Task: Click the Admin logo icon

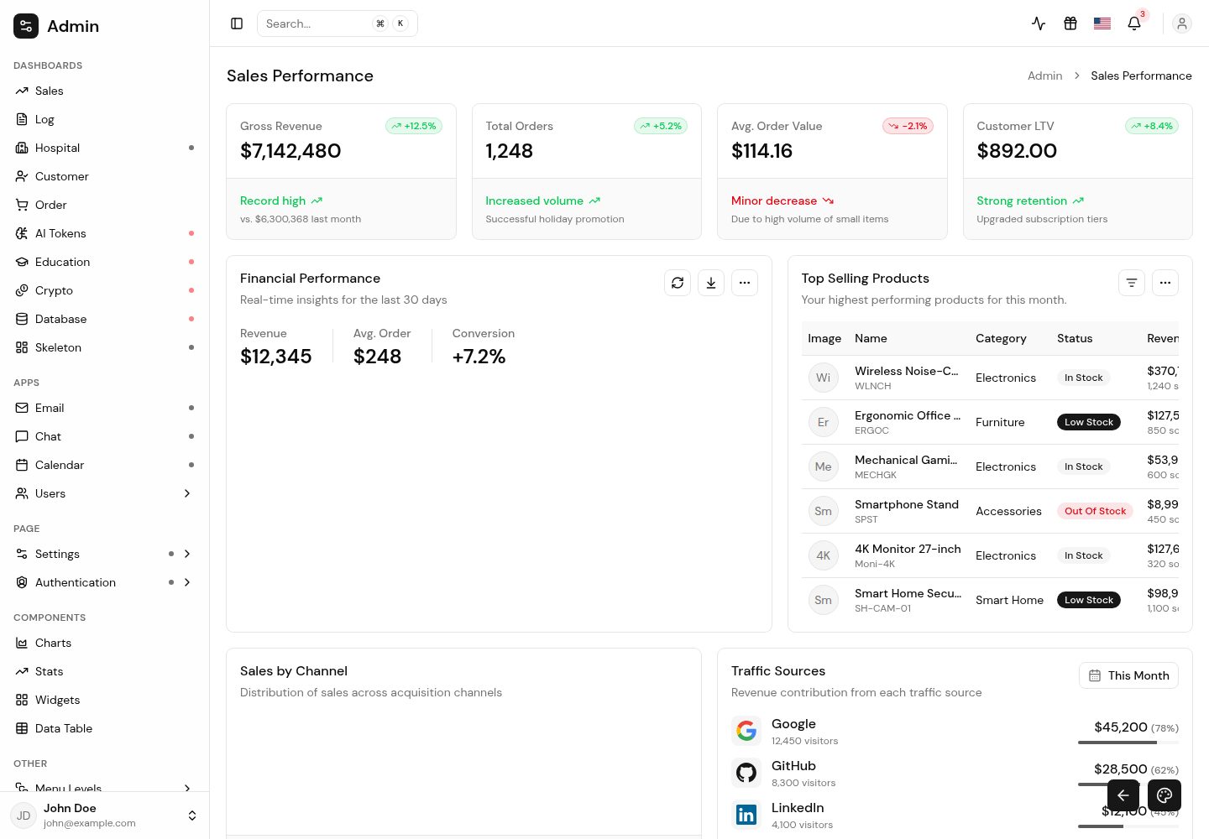Action: pos(26,26)
